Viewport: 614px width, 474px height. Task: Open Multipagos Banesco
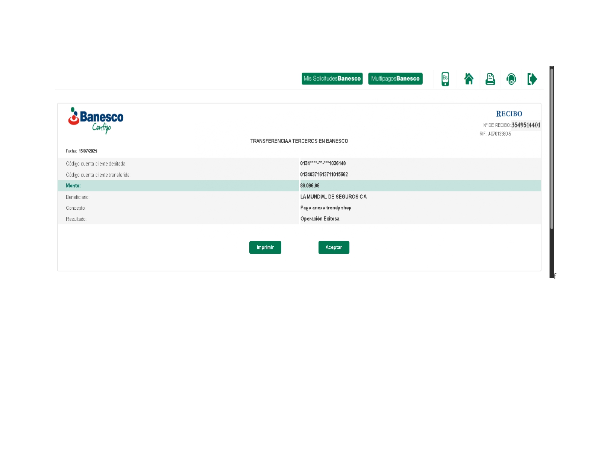(x=395, y=79)
